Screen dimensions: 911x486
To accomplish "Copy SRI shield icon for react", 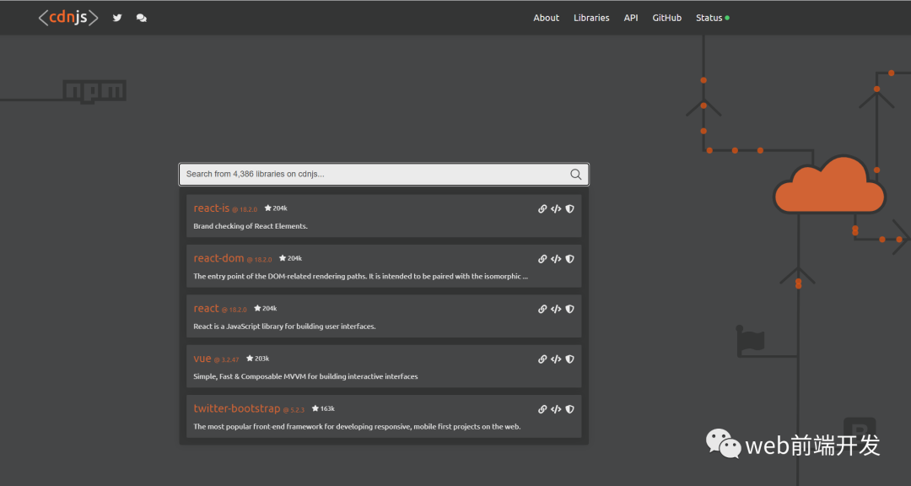I will [x=570, y=309].
